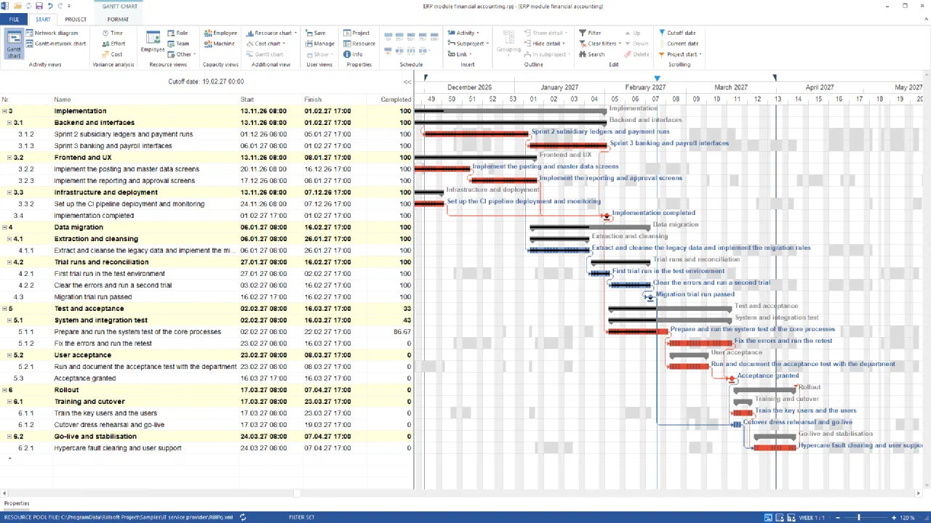Screen dimensions: 931x523
Task: Open Search with the binoculars icon
Action: [x=591, y=54]
